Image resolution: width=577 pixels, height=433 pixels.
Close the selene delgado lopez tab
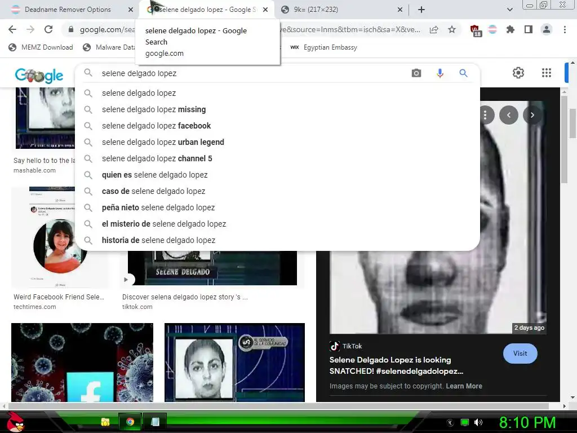tap(265, 10)
